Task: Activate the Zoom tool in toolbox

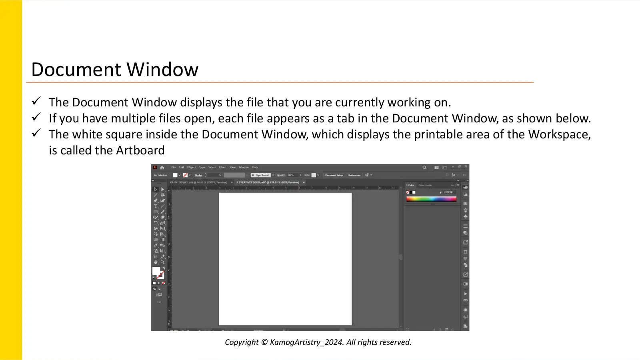Action: tap(162, 262)
